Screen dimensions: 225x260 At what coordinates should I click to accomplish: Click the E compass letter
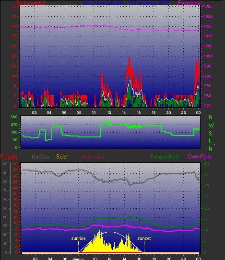tap(210, 141)
